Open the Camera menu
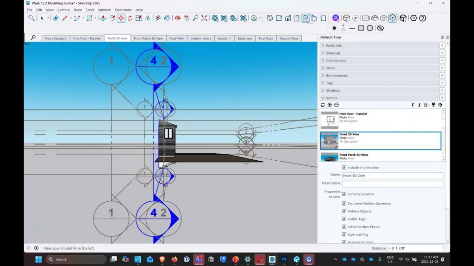The height and width of the screenshot is (266, 474). point(63,10)
